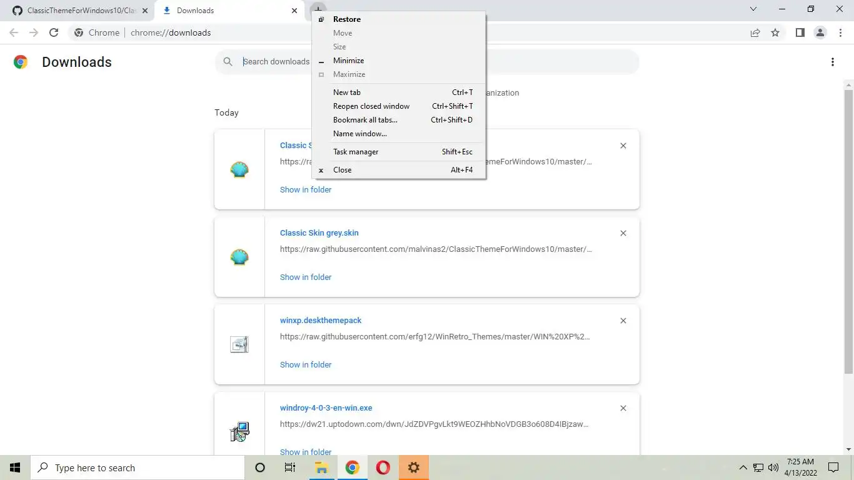Image resolution: width=854 pixels, height=480 pixels.
Task: Show first Classic Skin download in folder
Action: pos(306,189)
